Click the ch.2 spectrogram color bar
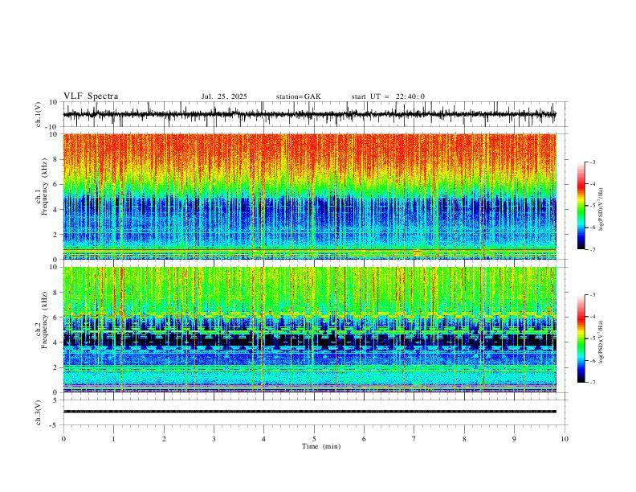 (581, 338)
